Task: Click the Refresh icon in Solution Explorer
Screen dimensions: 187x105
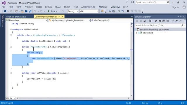Action: coord(160,21)
